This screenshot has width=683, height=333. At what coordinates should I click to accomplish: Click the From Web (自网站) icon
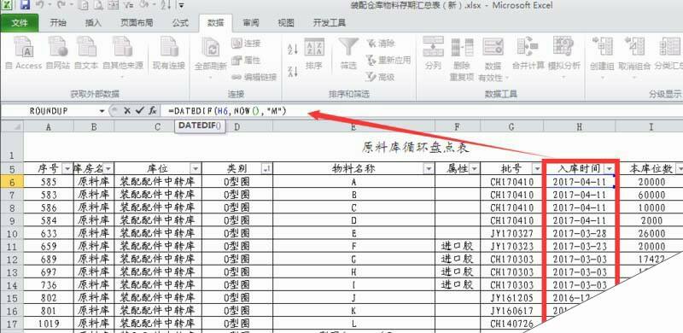[57, 53]
